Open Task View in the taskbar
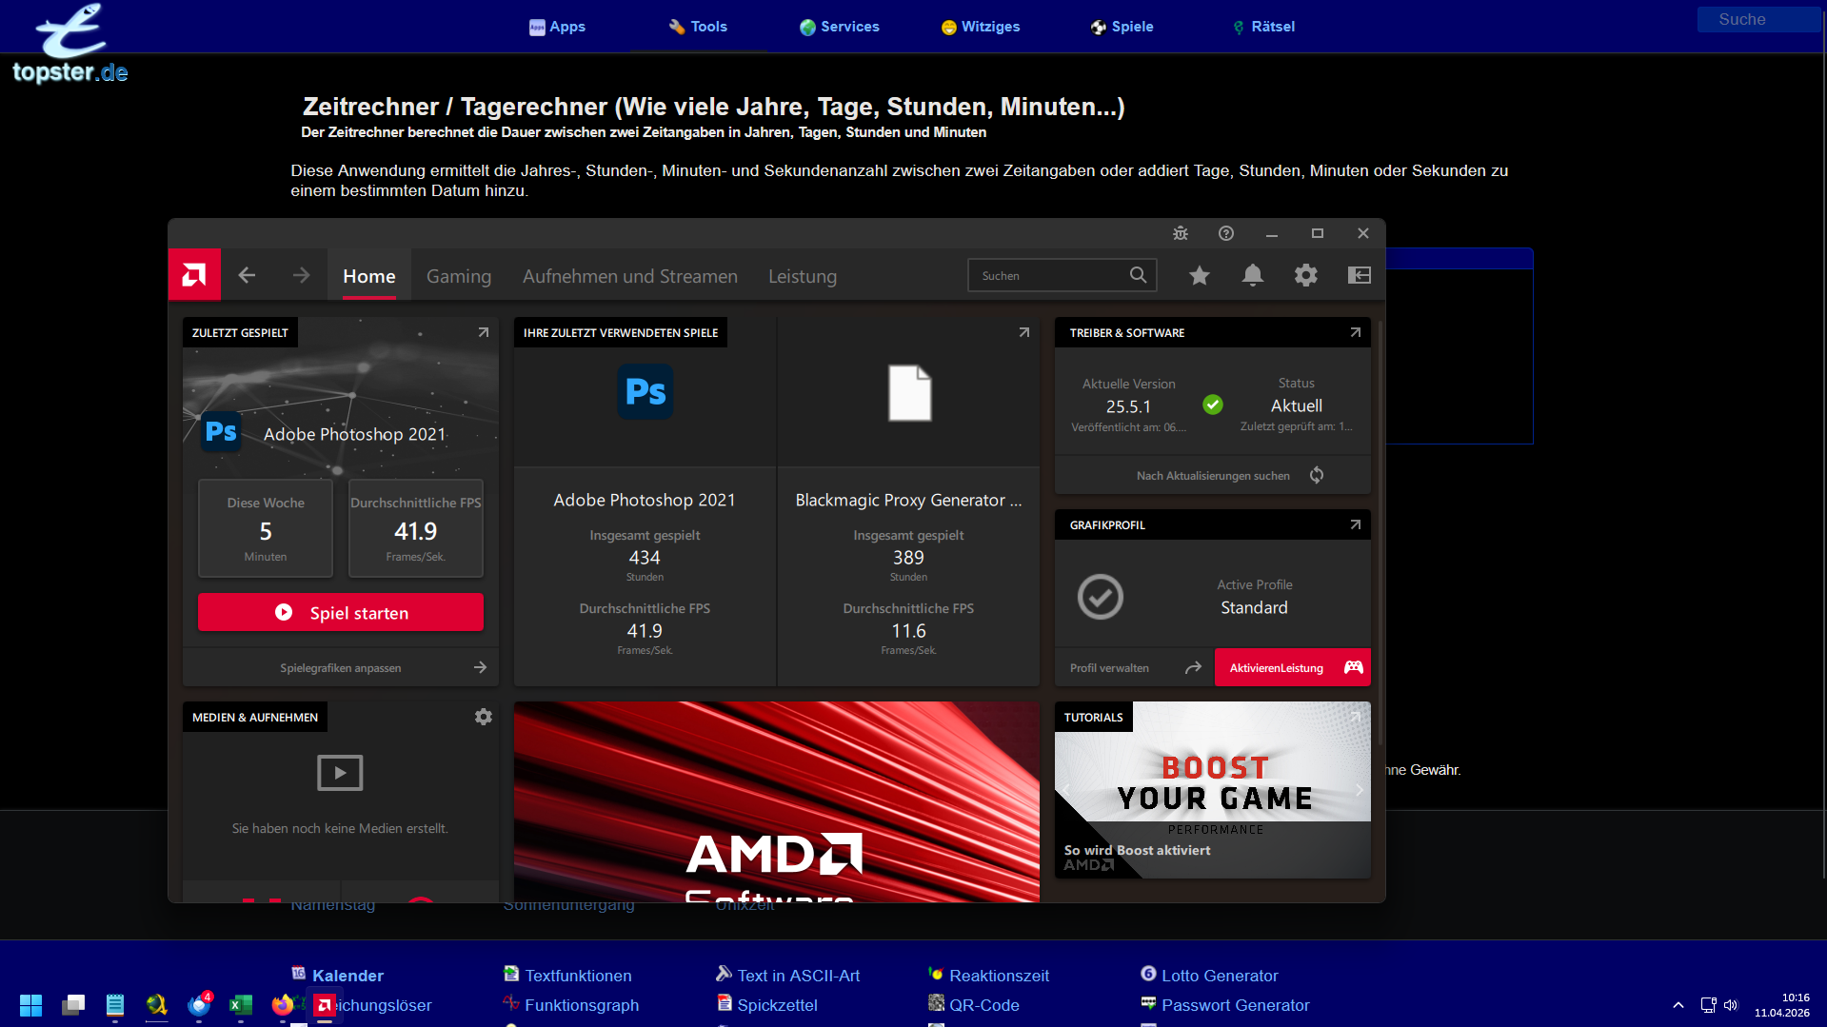 point(73,1005)
